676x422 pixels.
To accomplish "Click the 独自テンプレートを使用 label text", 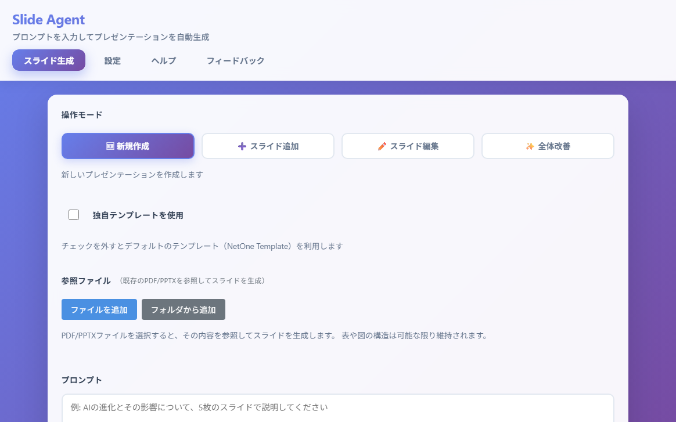I will click(x=138, y=215).
